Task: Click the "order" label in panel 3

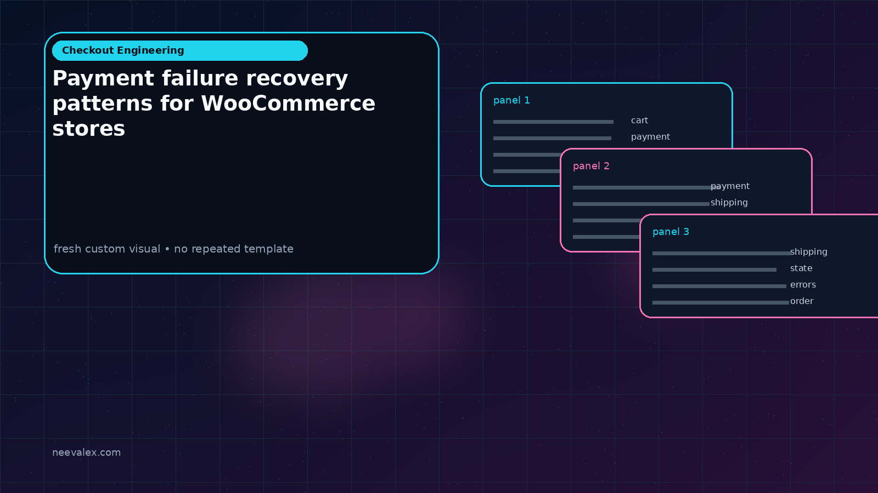Action: pos(802,301)
